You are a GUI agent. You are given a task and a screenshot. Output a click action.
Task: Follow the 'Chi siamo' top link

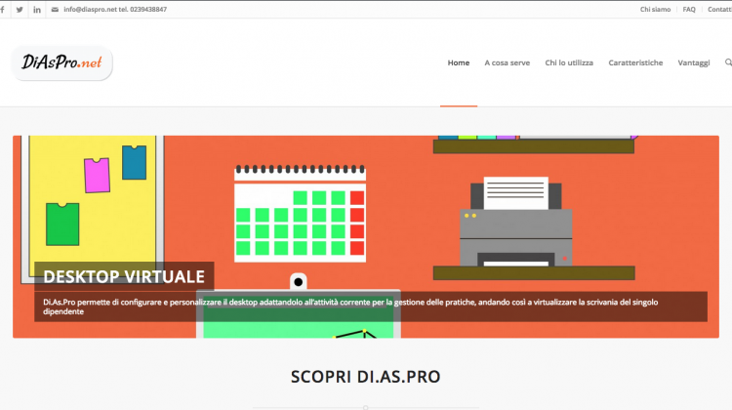655,10
